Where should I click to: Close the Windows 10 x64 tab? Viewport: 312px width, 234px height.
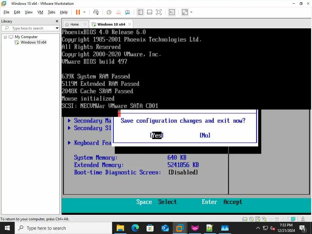(x=129, y=24)
